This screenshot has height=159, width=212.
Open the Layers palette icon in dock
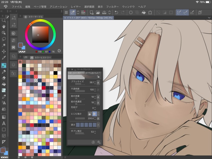(14, 65)
